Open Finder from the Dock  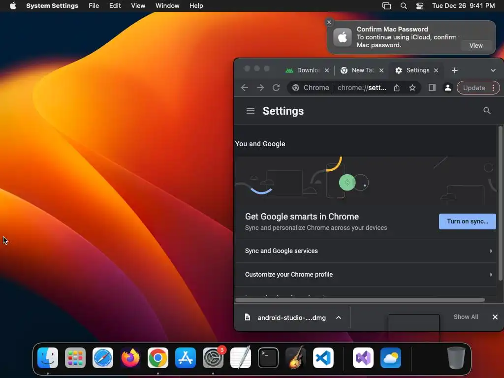point(48,358)
